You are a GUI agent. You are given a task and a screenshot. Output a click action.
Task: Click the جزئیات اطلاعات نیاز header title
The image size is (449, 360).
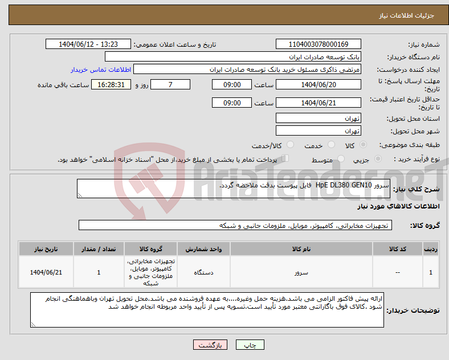point(407,15)
